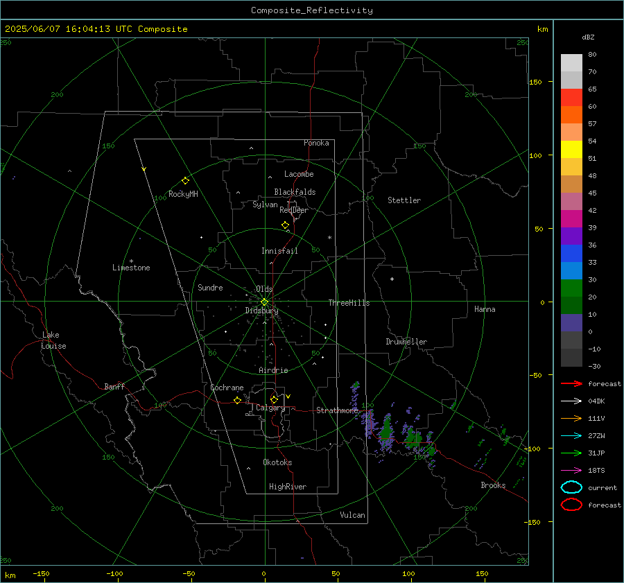
Task: Click the Sylvan label
Action: pyautogui.click(x=265, y=205)
